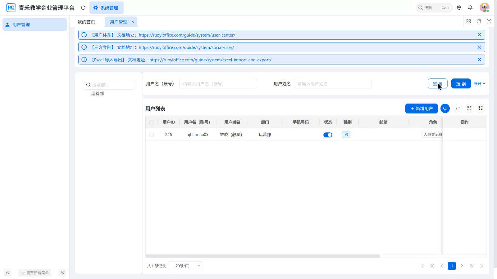Click the 搜索部门 search box
Image resolution: width=497 pixels, height=279 pixels.
[x=109, y=85]
